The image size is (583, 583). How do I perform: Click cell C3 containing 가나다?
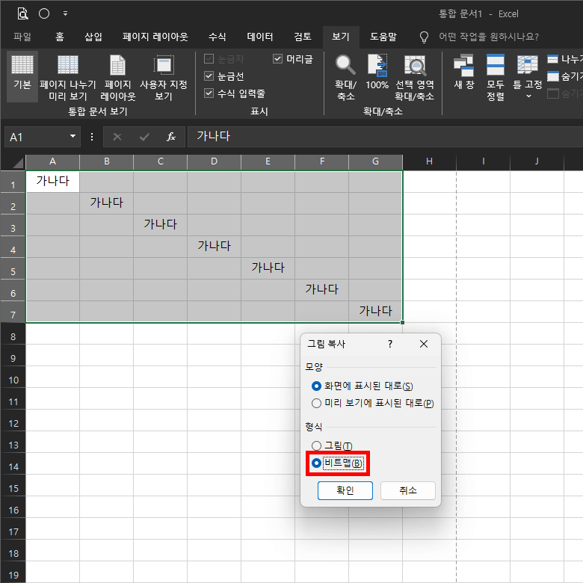pyautogui.click(x=160, y=224)
